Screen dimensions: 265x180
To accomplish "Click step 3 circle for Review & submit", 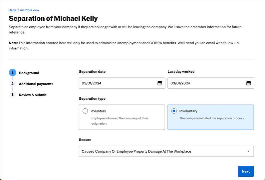I will coord(12,95).
